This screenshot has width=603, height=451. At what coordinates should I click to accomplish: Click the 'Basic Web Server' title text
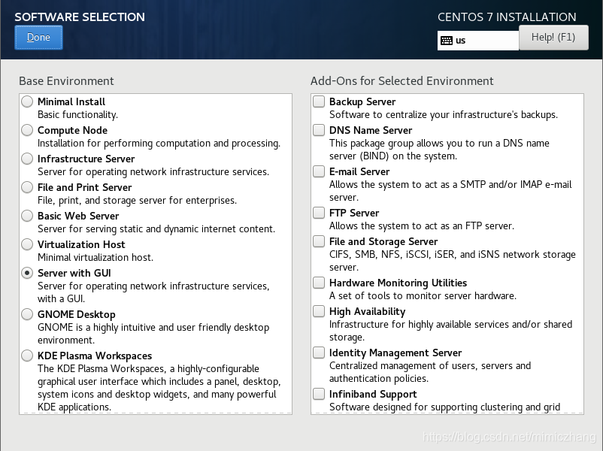tap(78, 216)
